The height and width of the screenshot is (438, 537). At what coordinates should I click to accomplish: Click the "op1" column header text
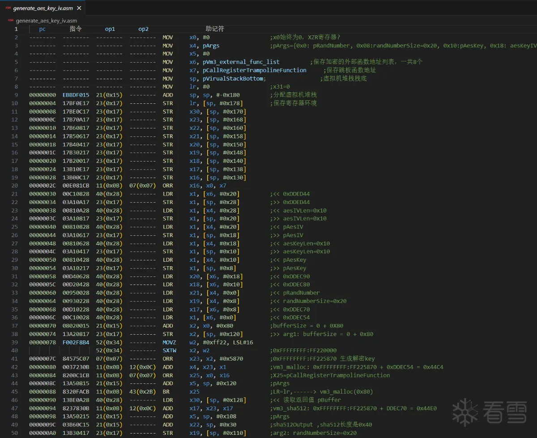click(110, 29)
